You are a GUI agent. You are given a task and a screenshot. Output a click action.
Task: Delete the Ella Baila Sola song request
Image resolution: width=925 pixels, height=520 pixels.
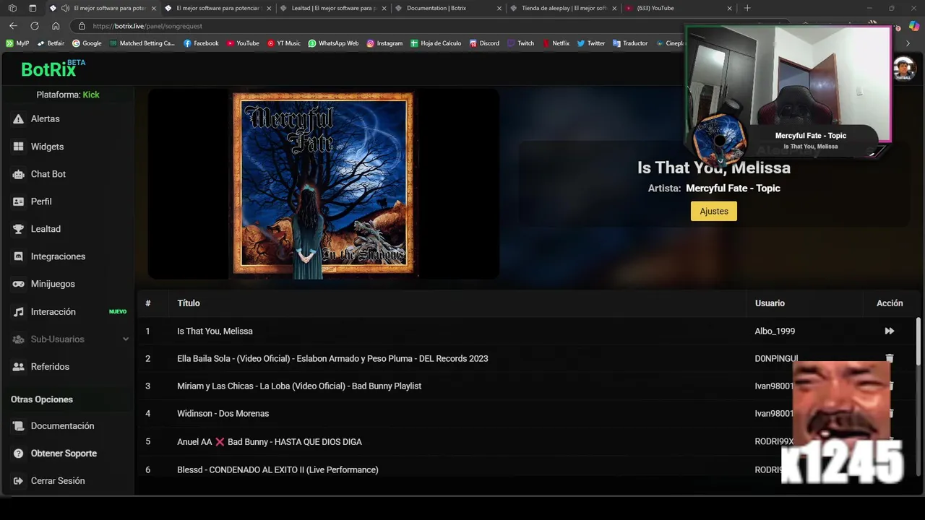pyautogui.click(x=890, y=358)
